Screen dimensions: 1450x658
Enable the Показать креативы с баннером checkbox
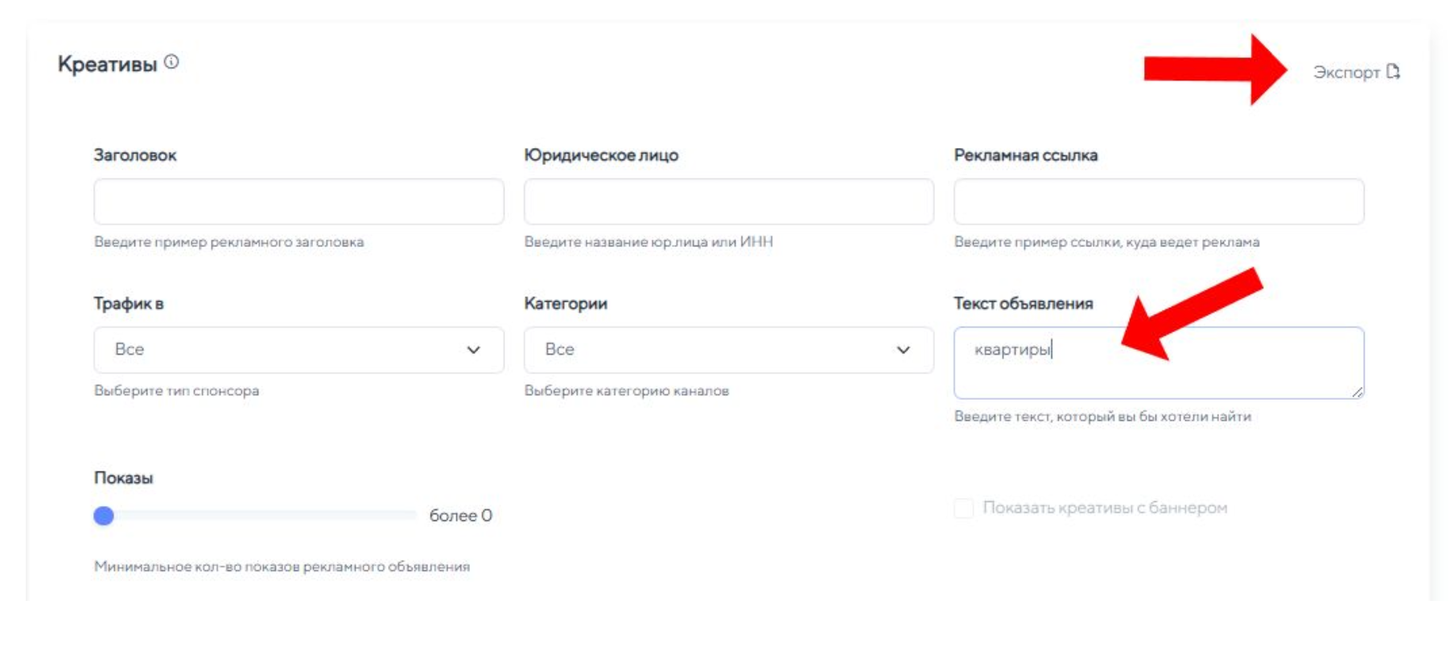coord(963,508)
